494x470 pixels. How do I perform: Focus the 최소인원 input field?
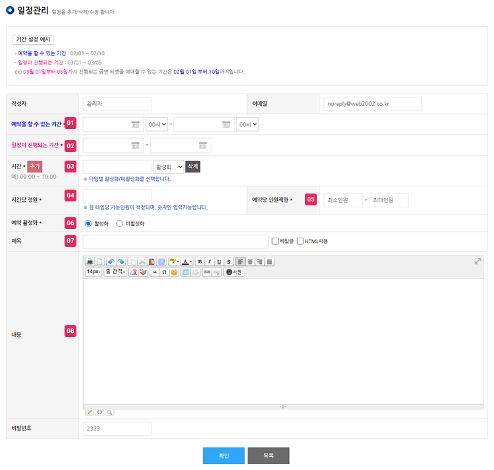[x=343, y=200]
